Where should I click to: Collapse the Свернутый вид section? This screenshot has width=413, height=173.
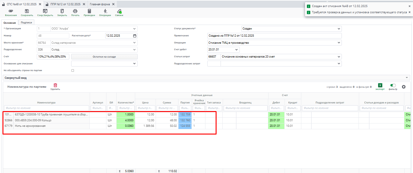coord(407,78)
